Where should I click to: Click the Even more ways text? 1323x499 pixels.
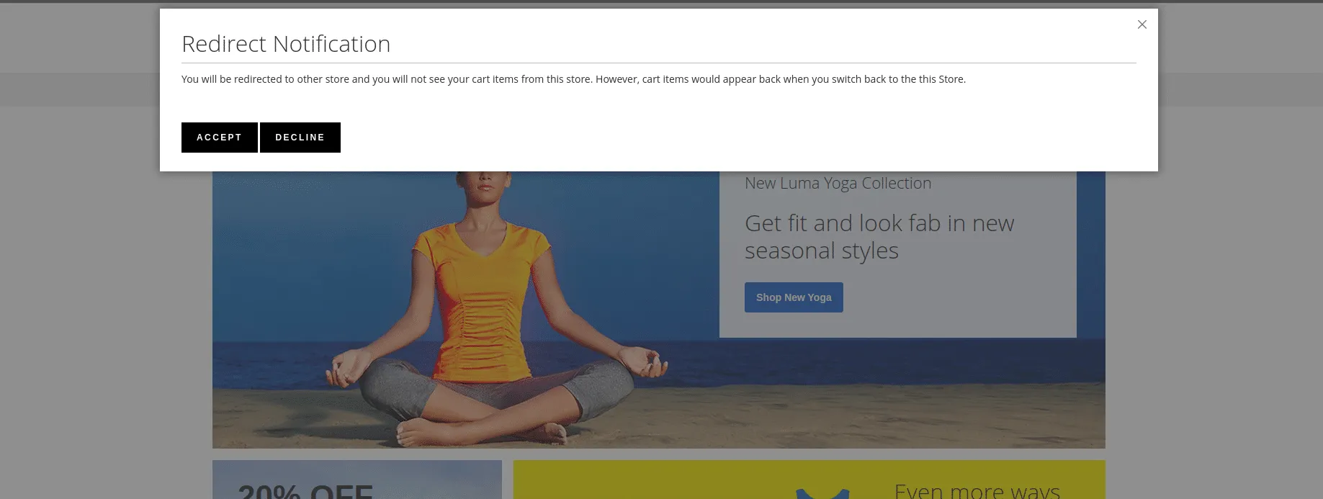pos(976,491)
